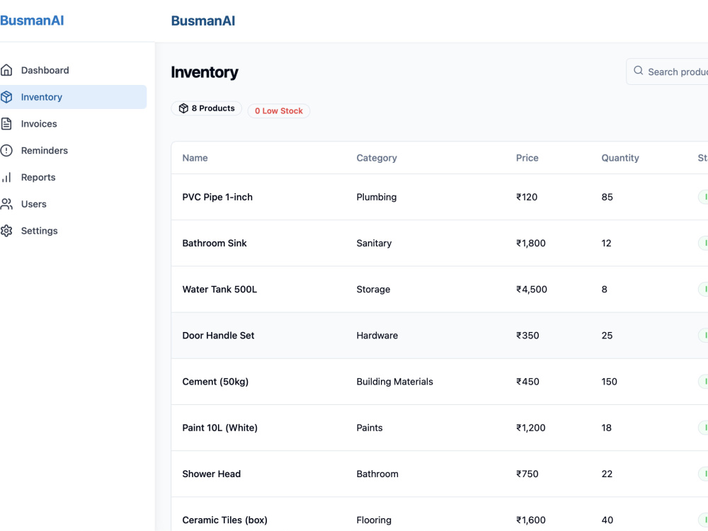Click the quantity 85 cell
The image size is (708, 531).
607,198
